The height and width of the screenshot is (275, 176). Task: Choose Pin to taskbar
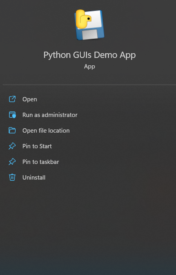pyautogui.click(x=41, y=162)
